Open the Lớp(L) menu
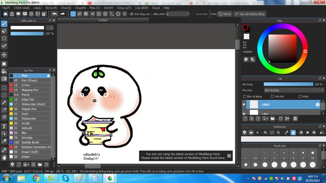 [38, 8]
